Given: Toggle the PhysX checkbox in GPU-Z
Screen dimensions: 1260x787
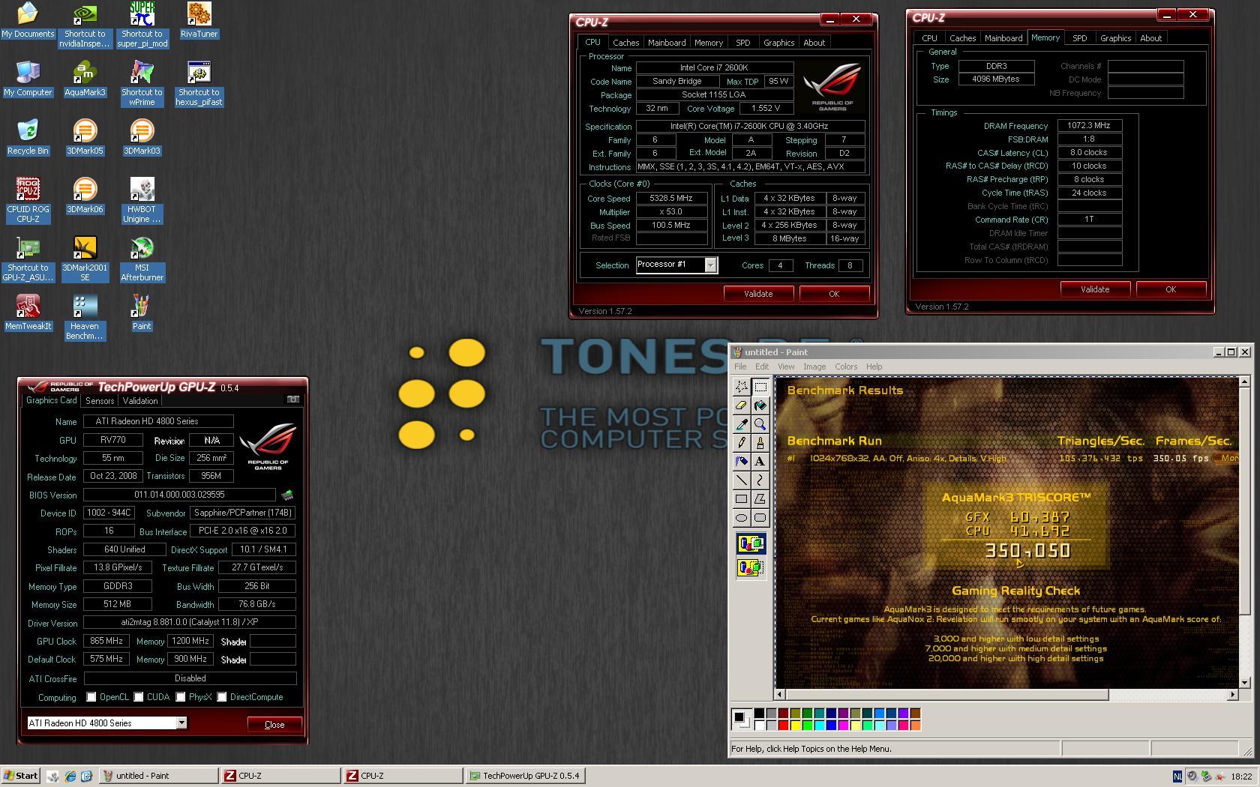Looking at the screenshot, I should click(x=181, y=697).
